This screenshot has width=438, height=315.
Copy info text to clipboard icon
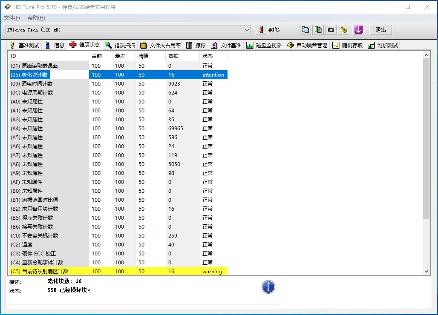coord(305,30)
